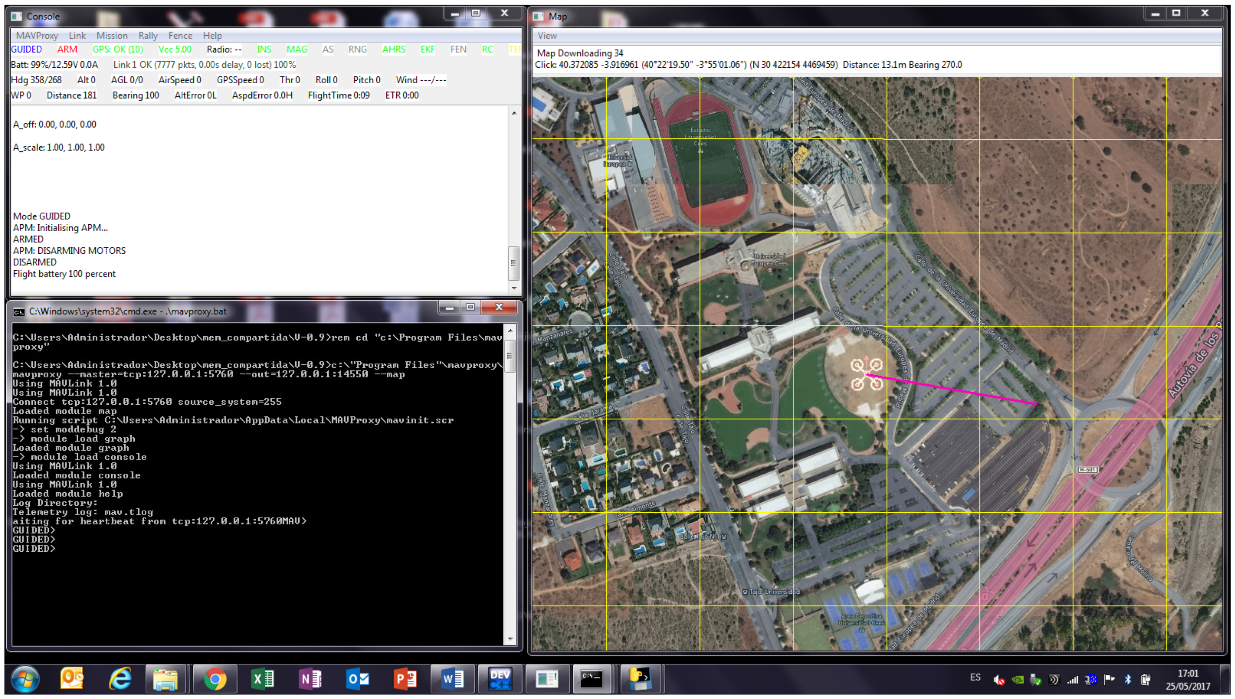1235x699 pixels.
Task: Click the GUIDED> prompt in cmd window
Action: tap(33, 548)
